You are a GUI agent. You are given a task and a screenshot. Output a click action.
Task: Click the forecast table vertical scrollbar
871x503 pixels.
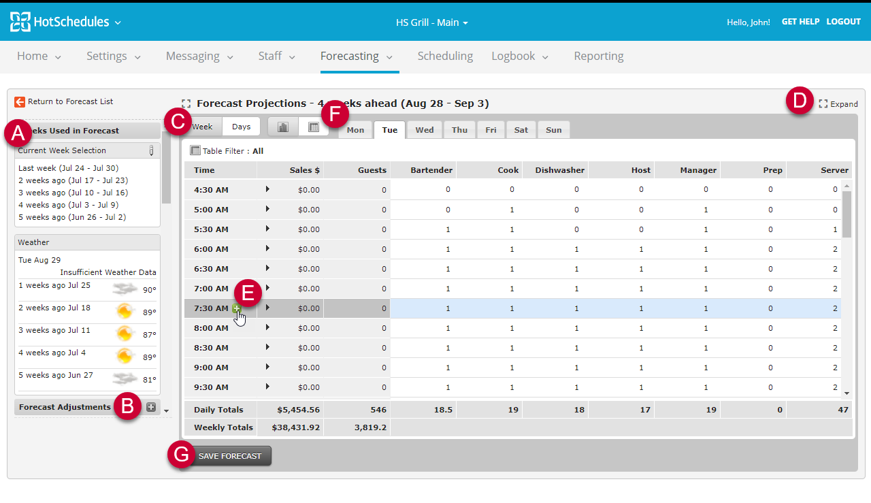(x=847, y=289)
